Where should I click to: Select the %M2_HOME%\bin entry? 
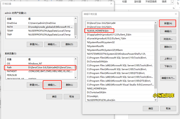(x=120, y=88)
